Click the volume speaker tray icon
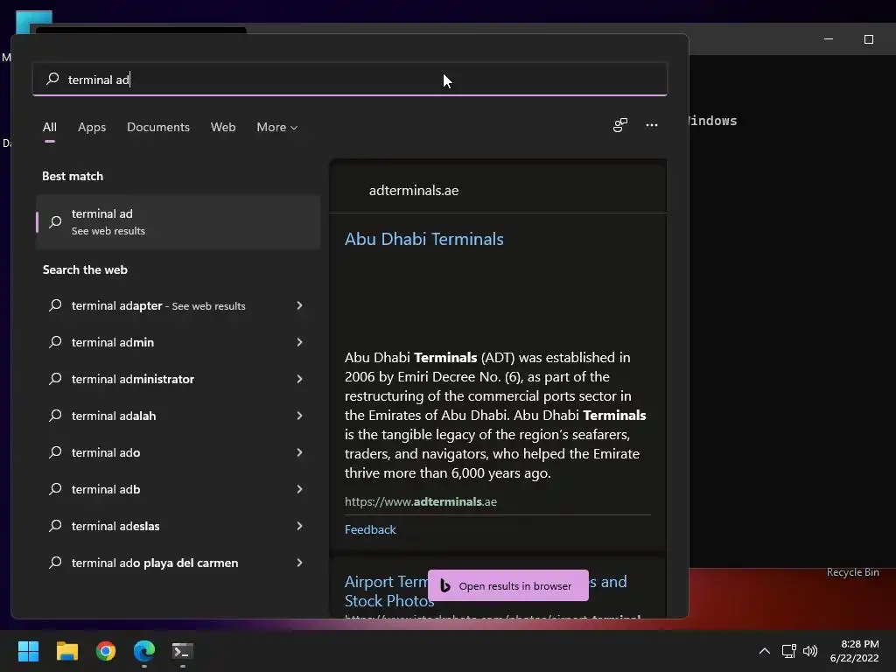 pos(810,651)
